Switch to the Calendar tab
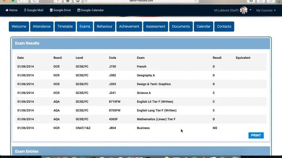The width and height of the screenshot is (282, 158). pos(204,26)
